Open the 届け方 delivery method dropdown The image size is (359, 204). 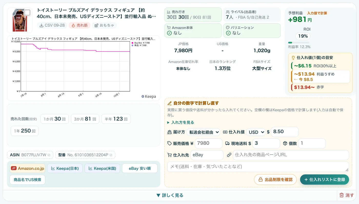[x=203, y=132]
